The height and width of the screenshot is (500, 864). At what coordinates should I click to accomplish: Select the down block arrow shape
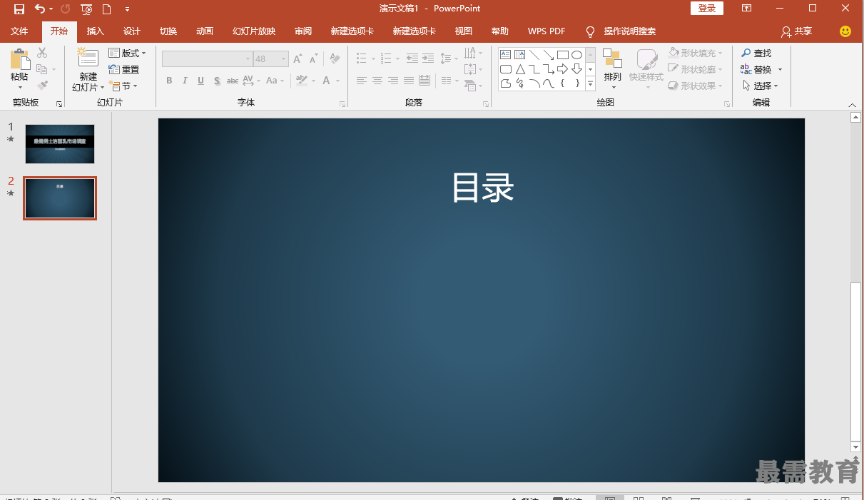pos(576,69)
